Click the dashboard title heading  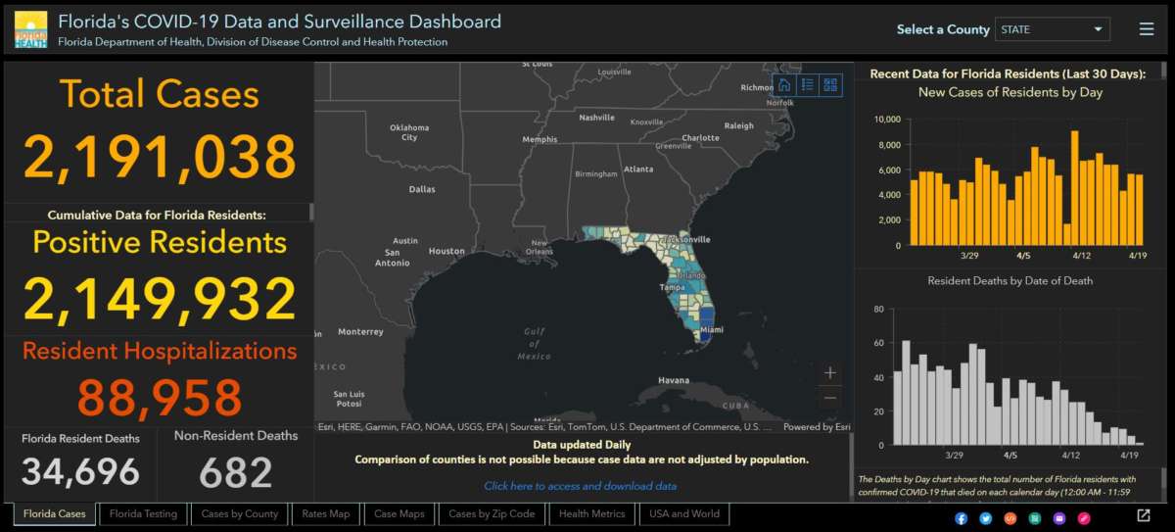279,22
